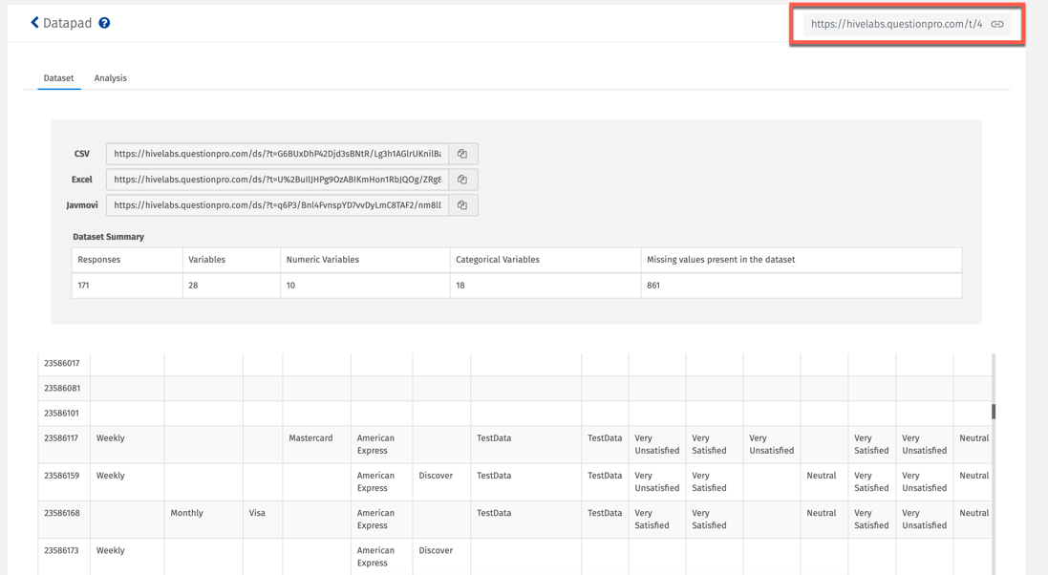This screenshot has width=1048, height=575.
Task: Click the Categorical Variables summary header
Action: coord(498,260)
